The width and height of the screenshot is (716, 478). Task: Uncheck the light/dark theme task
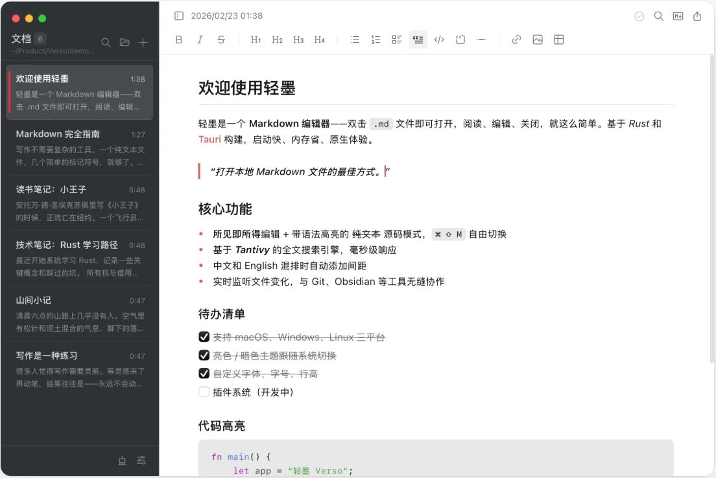pos(204,355)
